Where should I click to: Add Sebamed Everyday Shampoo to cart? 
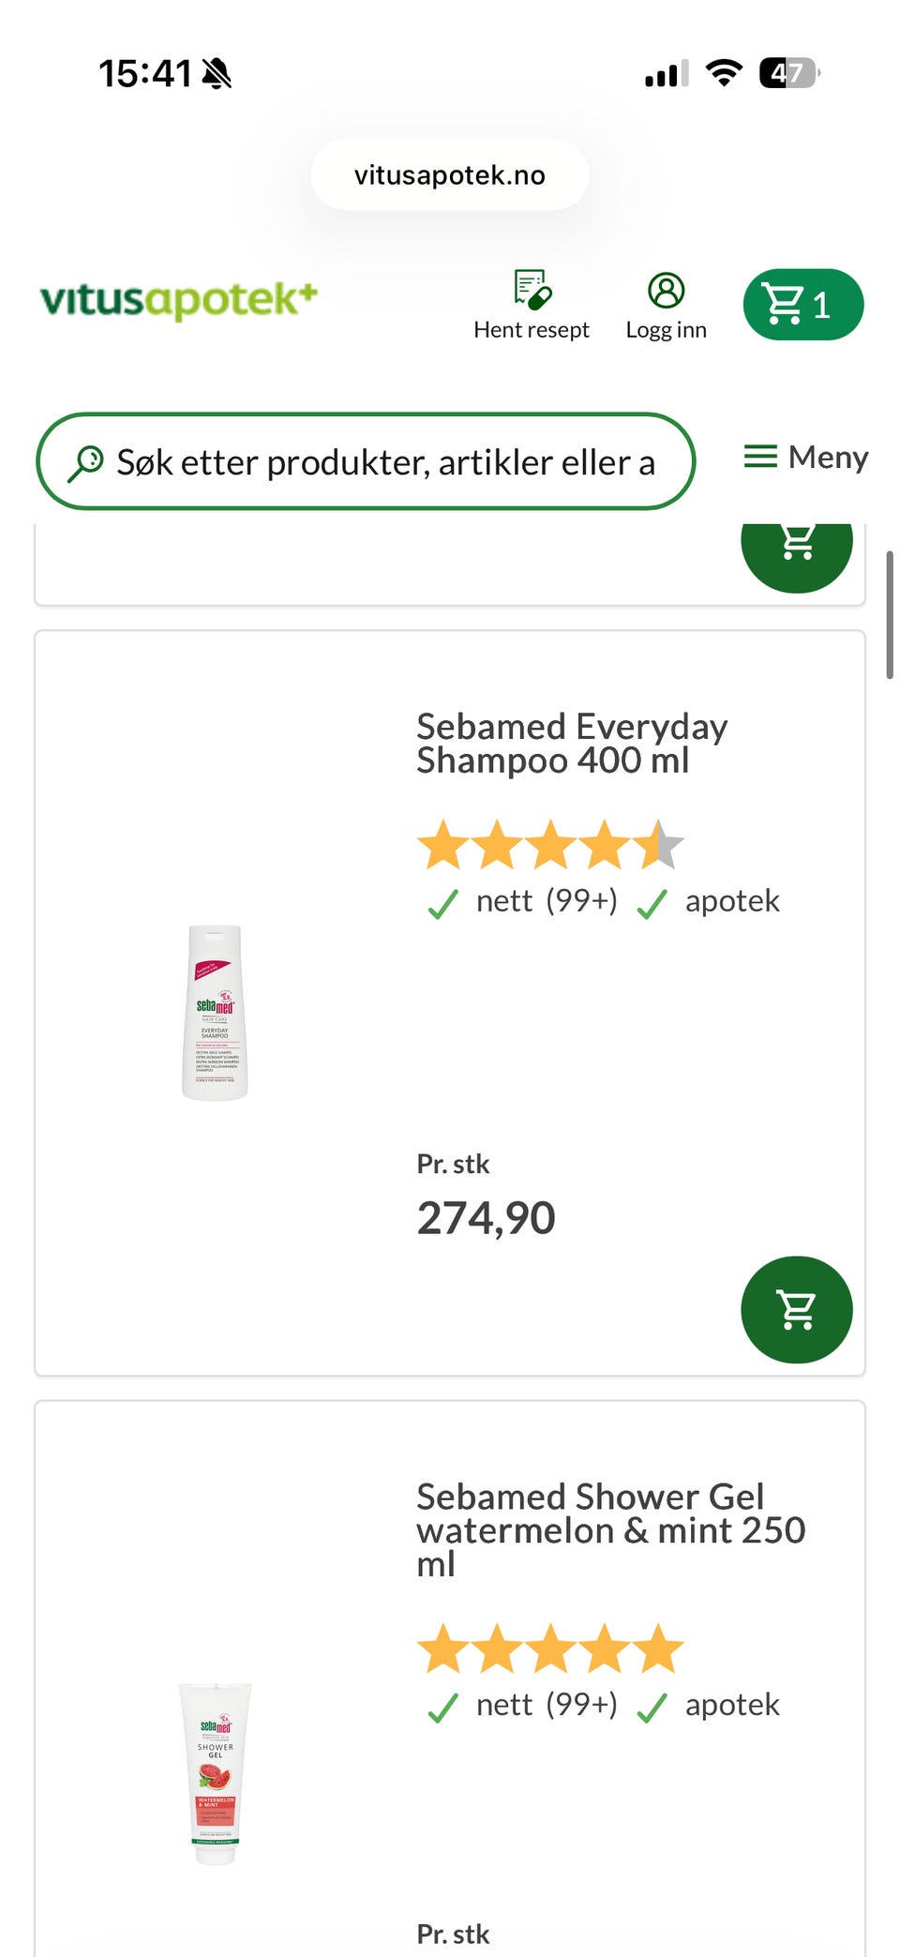point(796,1309)
